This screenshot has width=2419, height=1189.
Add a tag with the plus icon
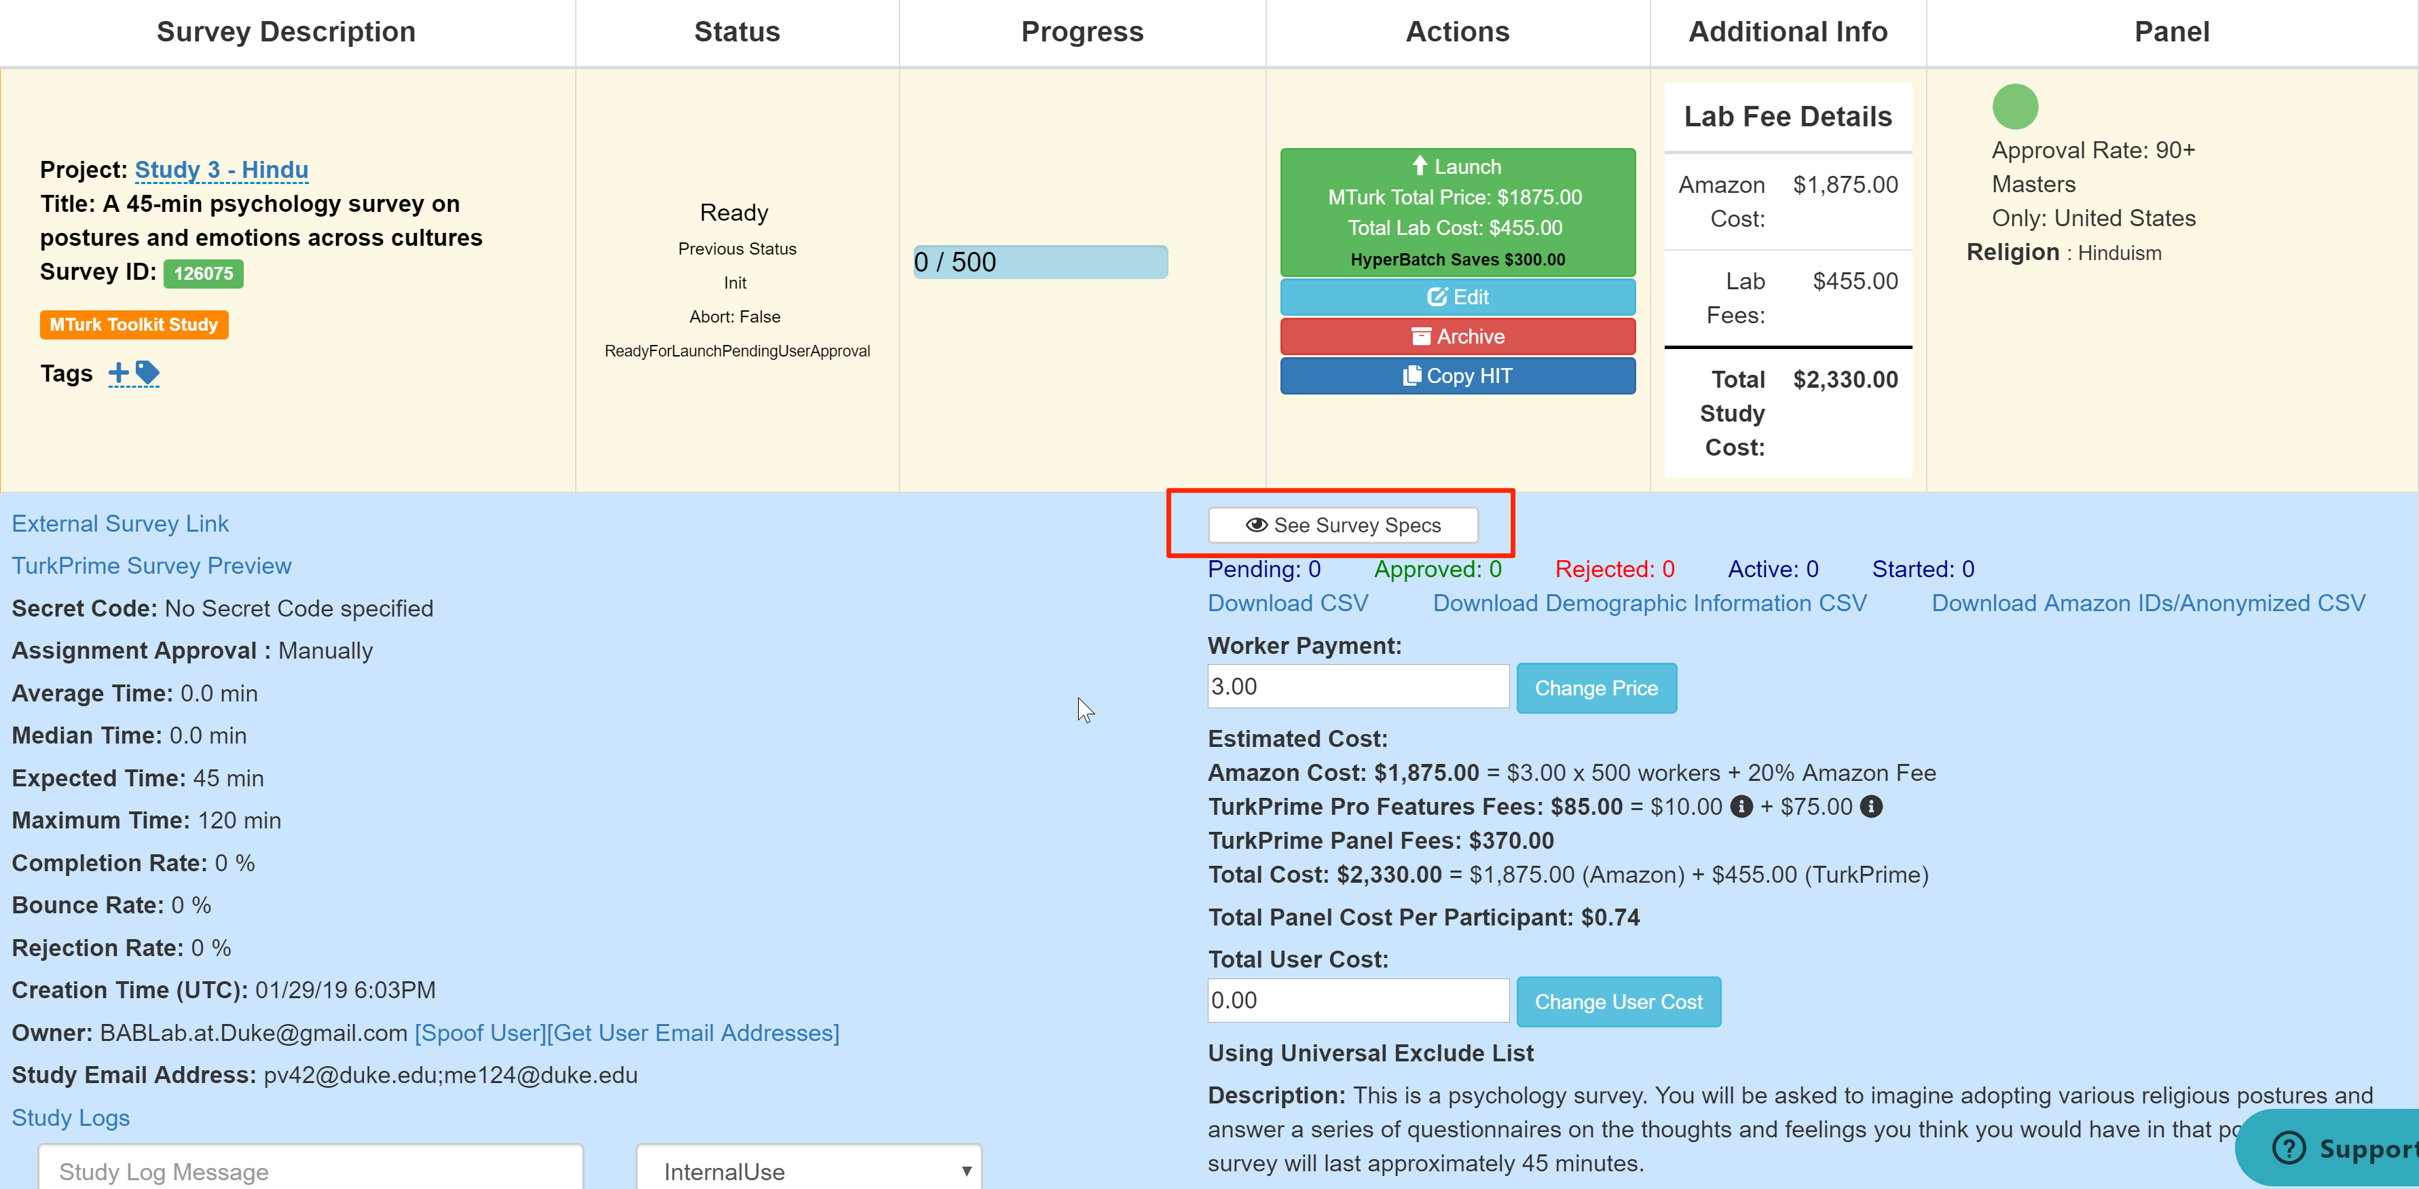[119, 373]
